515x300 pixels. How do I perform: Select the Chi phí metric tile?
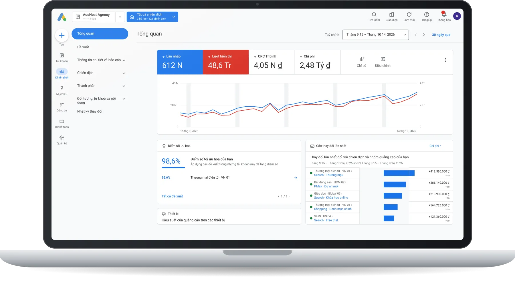(318, 62)
